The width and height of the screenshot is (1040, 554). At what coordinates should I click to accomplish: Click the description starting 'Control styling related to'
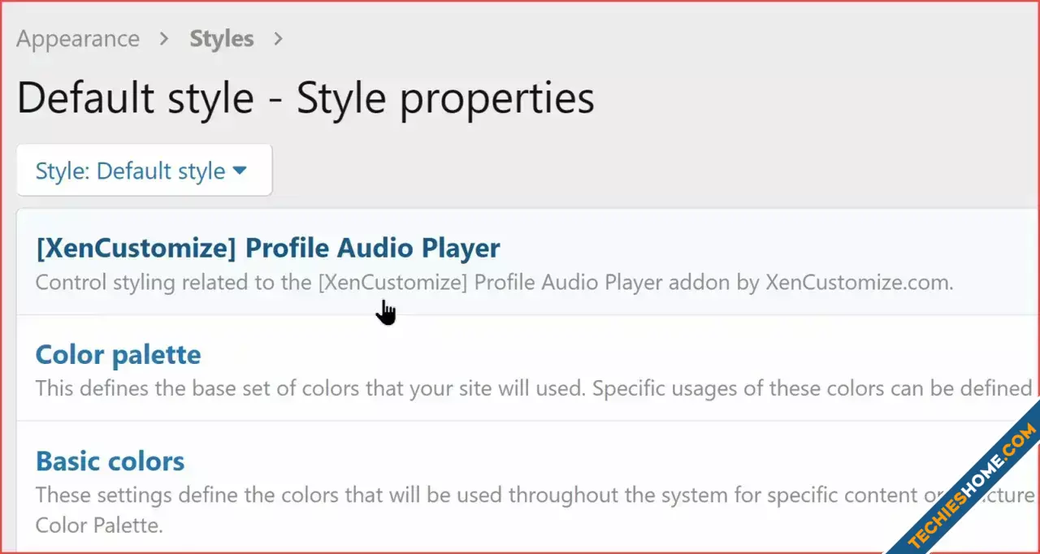pyautogui.click(x=495, y=283)
